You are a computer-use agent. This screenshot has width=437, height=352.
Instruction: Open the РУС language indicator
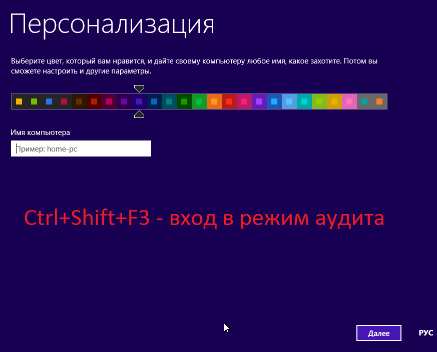coord(425,332)
